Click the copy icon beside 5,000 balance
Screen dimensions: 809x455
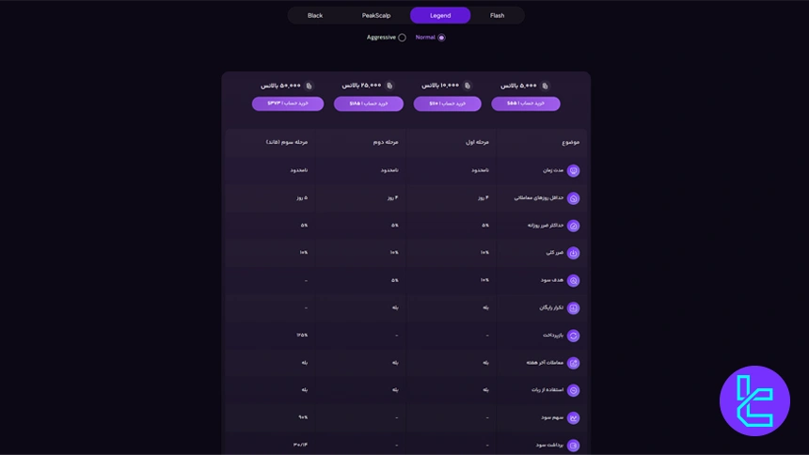tap(546, 86)
